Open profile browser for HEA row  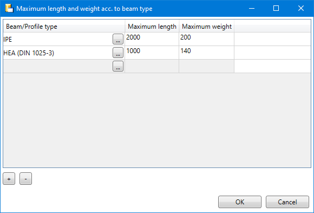(x=118, y=53)
